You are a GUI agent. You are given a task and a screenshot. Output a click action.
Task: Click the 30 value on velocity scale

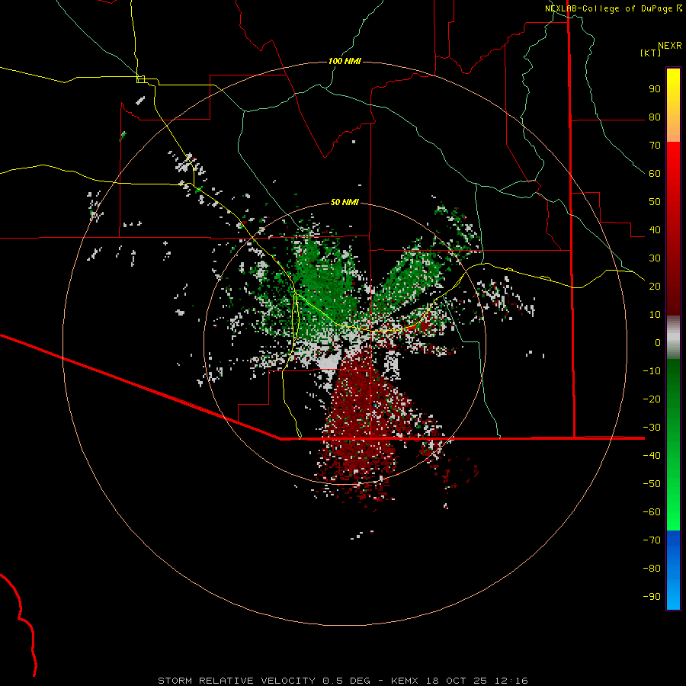coord(655,258)
